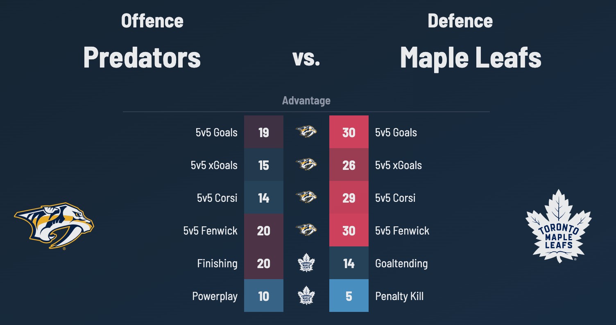Screen dimensions: 616x325
Task: Click the Powerplay rank 10 cell
Action: coord(264,296)
